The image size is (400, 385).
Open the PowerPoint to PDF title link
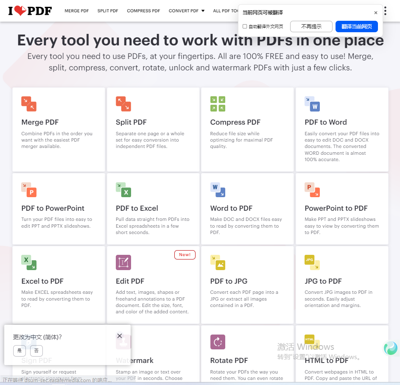click(x=336, y=208)
